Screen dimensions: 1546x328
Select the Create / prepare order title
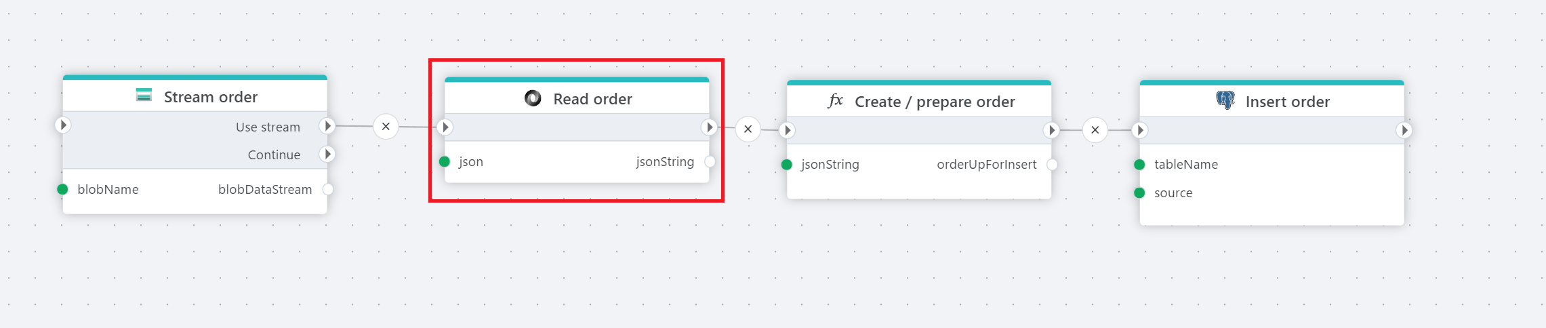click(935, 102)
